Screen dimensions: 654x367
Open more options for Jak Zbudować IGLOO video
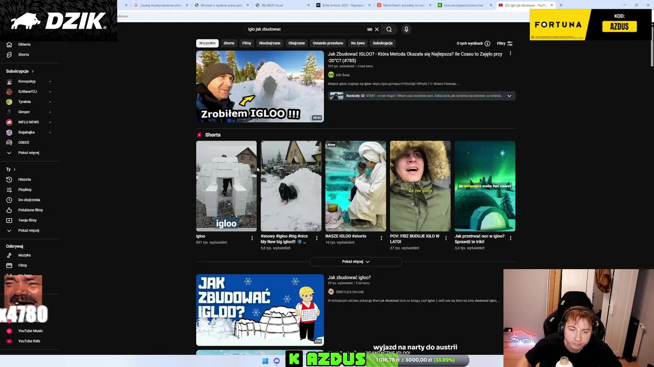(510, 54)
